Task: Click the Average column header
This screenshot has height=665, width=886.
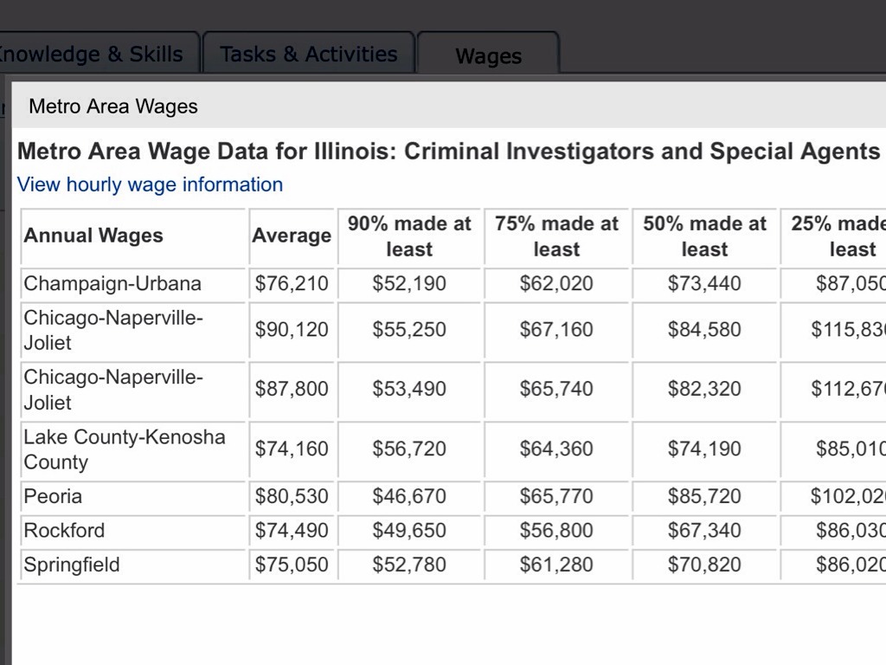Action: (292, 236)
